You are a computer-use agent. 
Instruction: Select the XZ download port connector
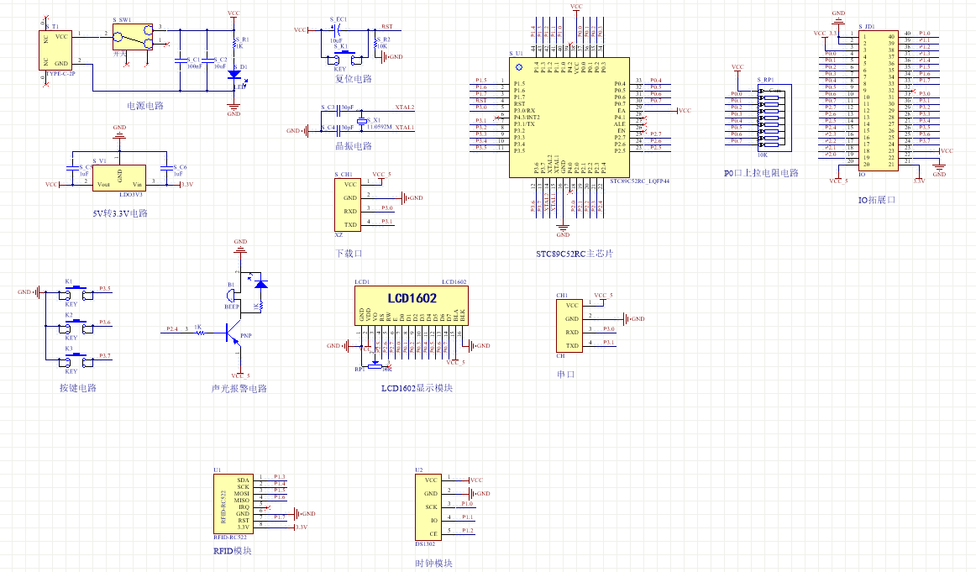click(x=349, y=204)
